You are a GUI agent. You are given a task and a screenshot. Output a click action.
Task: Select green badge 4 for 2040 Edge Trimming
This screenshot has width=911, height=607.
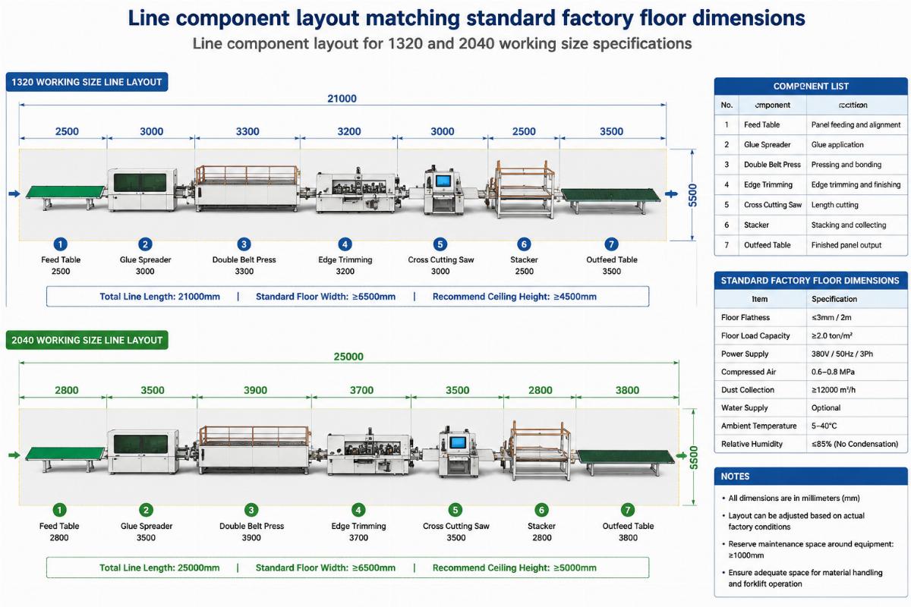[x=358, y=510]
